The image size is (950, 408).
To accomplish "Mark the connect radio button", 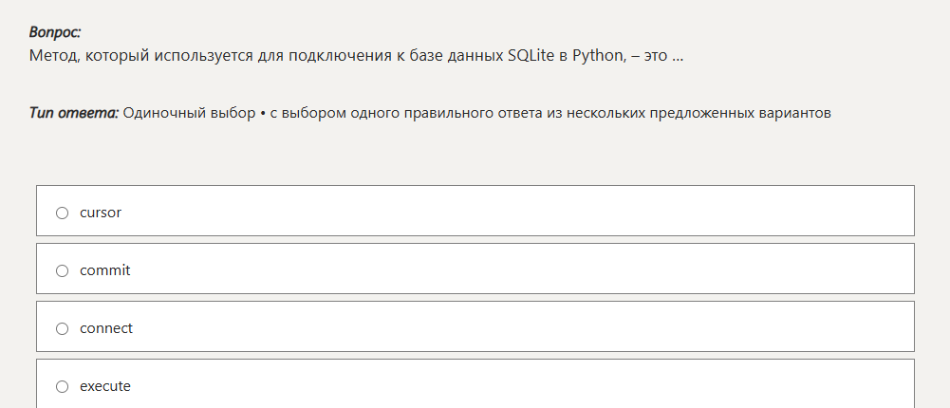I will (63, 328).
